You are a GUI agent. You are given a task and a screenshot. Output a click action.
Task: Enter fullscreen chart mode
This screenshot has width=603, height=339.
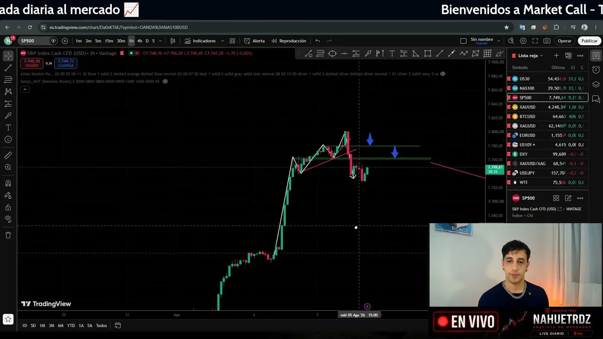535,41
